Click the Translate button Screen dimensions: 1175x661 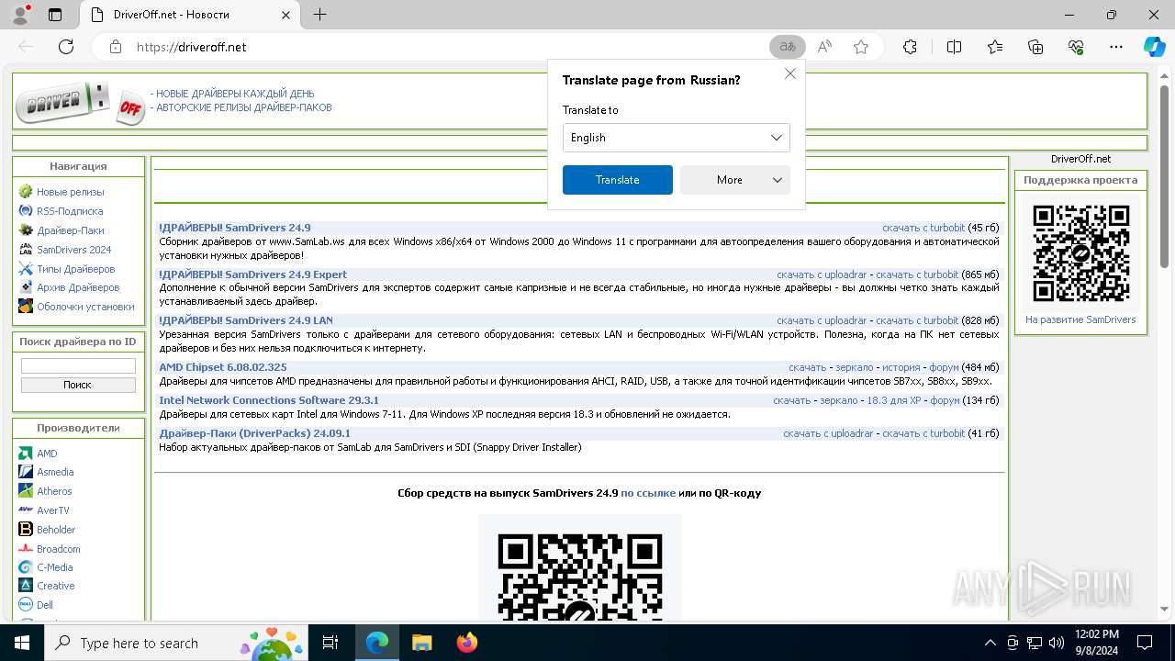click(x=618, y=180)
